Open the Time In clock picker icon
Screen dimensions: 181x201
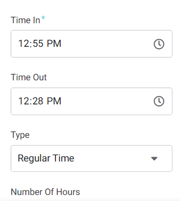159,44
